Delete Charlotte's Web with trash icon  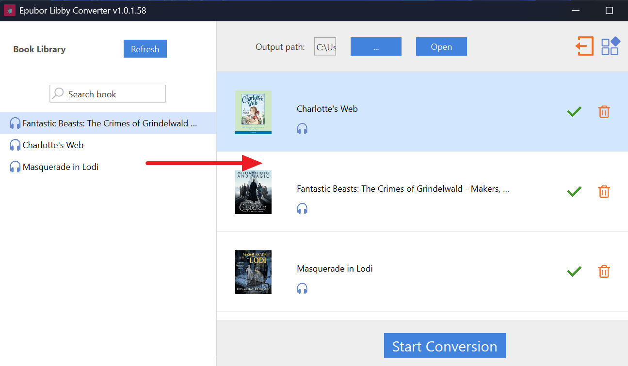(604, 112)
